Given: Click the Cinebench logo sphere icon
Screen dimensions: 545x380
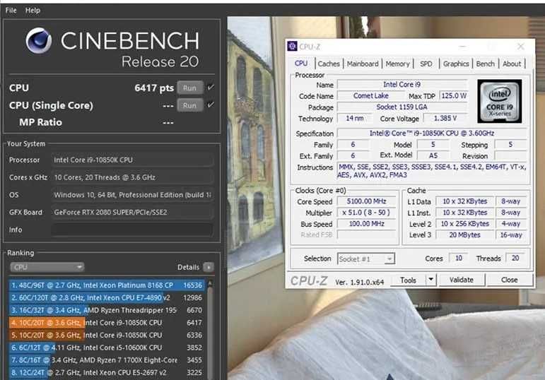Looking at the screenshot, I should (39, 40).
